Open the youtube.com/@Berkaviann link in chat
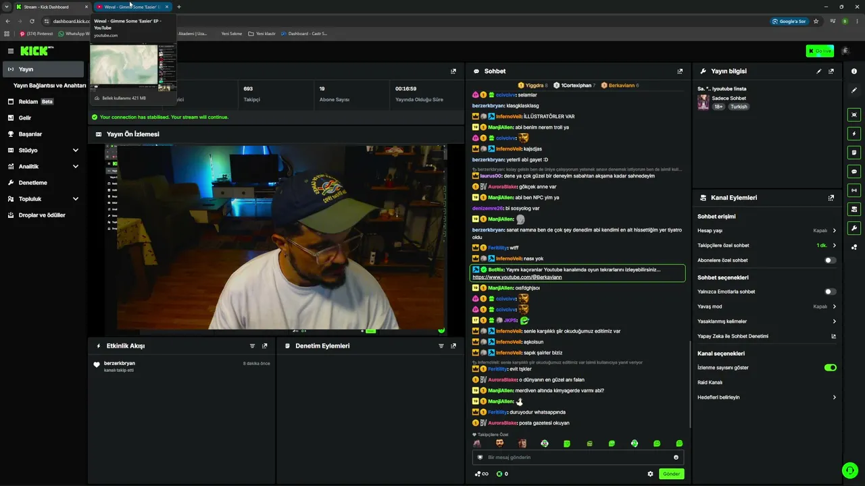Viewport: 865px width, 486px height. click(517, 277)
